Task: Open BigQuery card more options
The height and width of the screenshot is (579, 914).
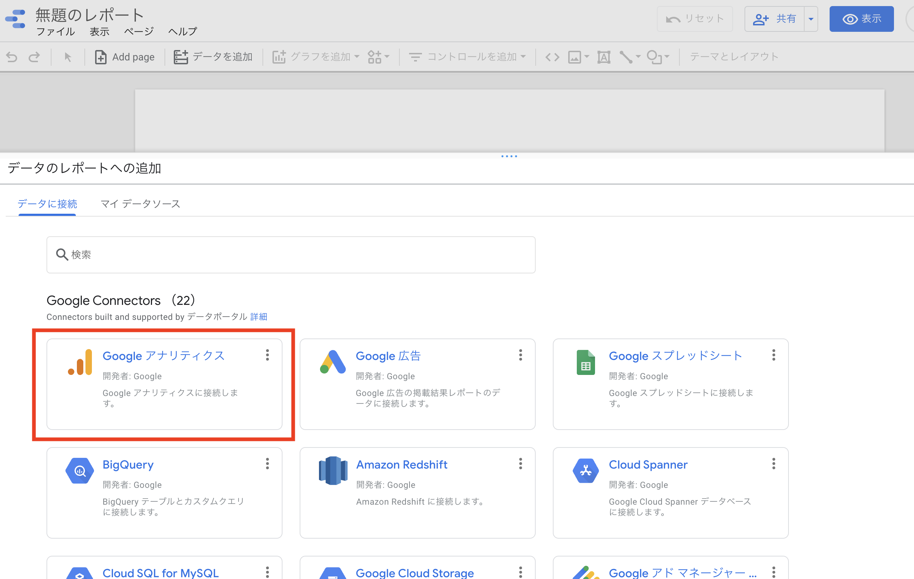Action: (267, 464)
